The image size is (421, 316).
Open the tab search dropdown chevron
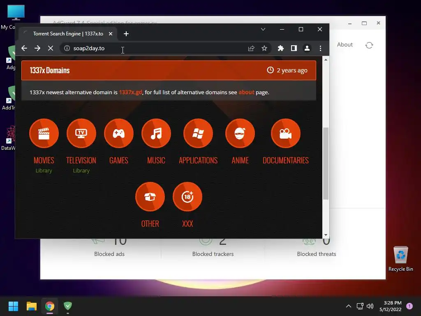[x=263, y=29]
